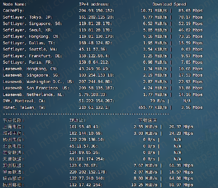Select 'Leaseweb, HongKong, CN:' row label
Image resolution: width=218 pixels, height=188 pixels.
(x=30, y=69)
